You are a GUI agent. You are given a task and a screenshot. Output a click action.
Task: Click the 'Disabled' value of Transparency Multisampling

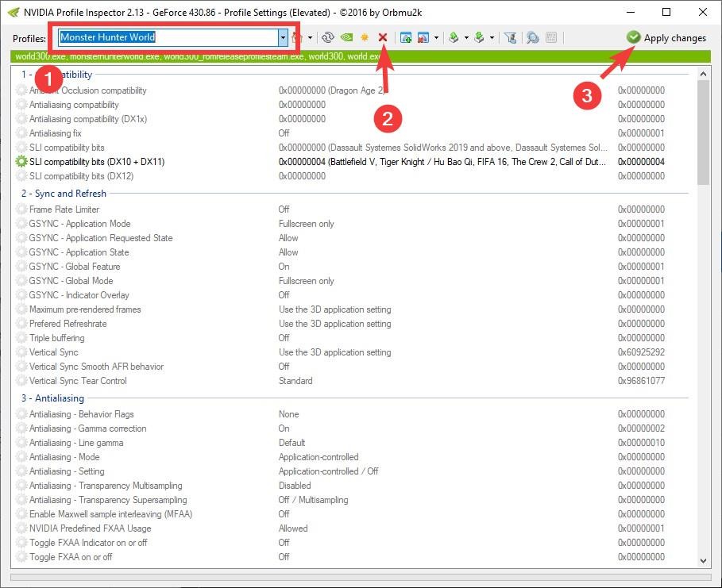click(295, 486)
